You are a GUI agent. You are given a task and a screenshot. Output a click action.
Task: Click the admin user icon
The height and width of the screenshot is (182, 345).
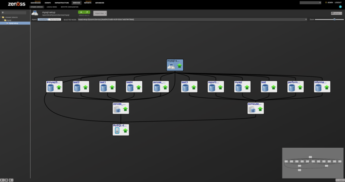pos(326,3)
